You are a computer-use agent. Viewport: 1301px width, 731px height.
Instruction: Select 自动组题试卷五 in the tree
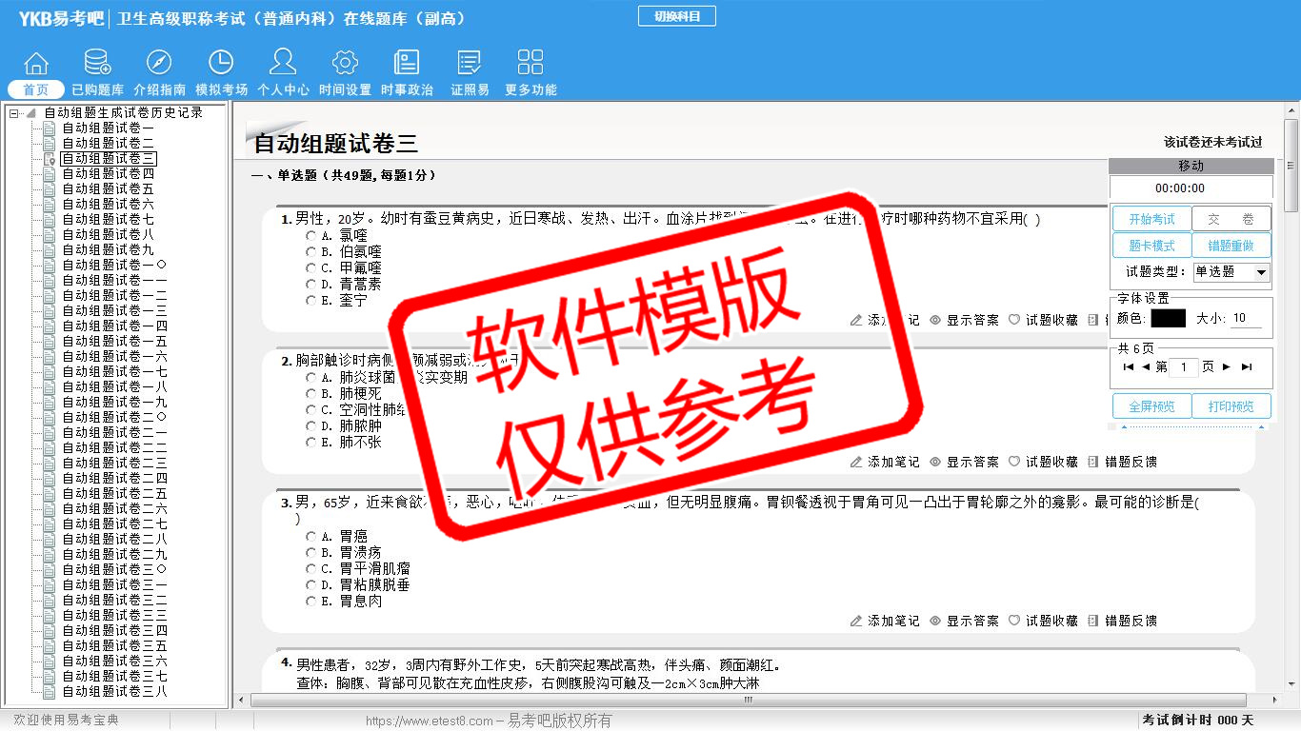click(108, 188)
